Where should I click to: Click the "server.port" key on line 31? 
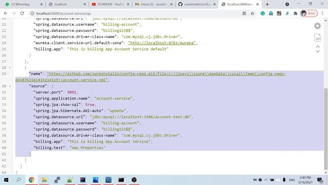click(48, 92)
